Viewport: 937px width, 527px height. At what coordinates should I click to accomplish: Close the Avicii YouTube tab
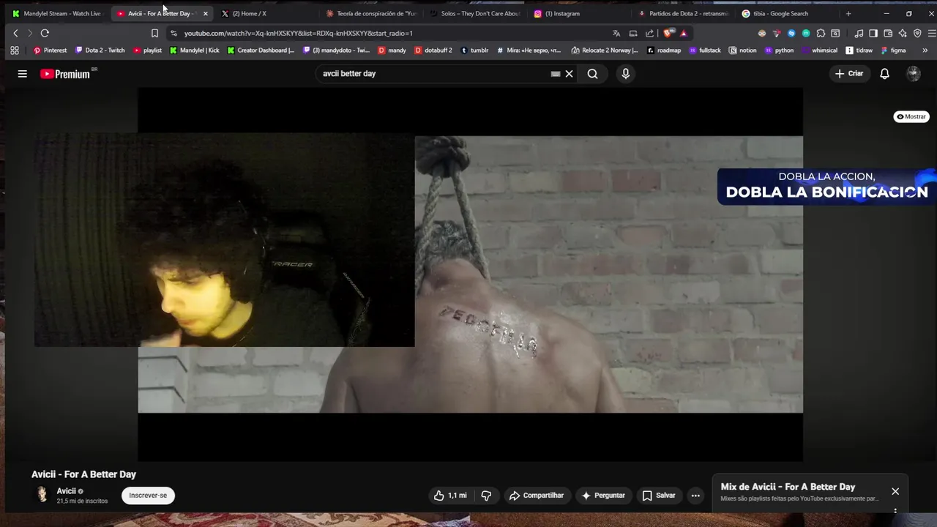point(205,13)
